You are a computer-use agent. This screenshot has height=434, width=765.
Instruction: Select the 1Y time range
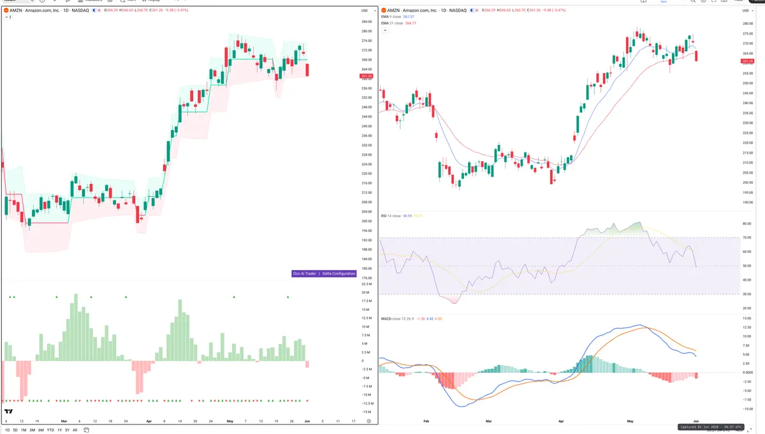point(59,430)
